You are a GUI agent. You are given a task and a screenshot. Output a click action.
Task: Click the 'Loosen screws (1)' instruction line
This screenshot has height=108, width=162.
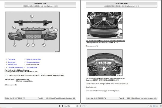point(107,84)
